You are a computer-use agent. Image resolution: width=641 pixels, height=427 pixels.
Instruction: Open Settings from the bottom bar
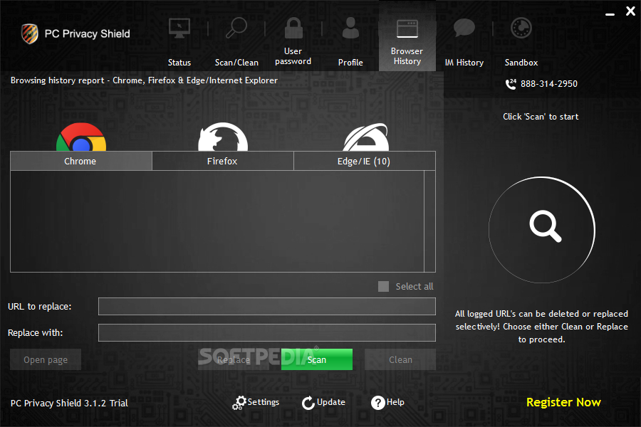[264, 402]
